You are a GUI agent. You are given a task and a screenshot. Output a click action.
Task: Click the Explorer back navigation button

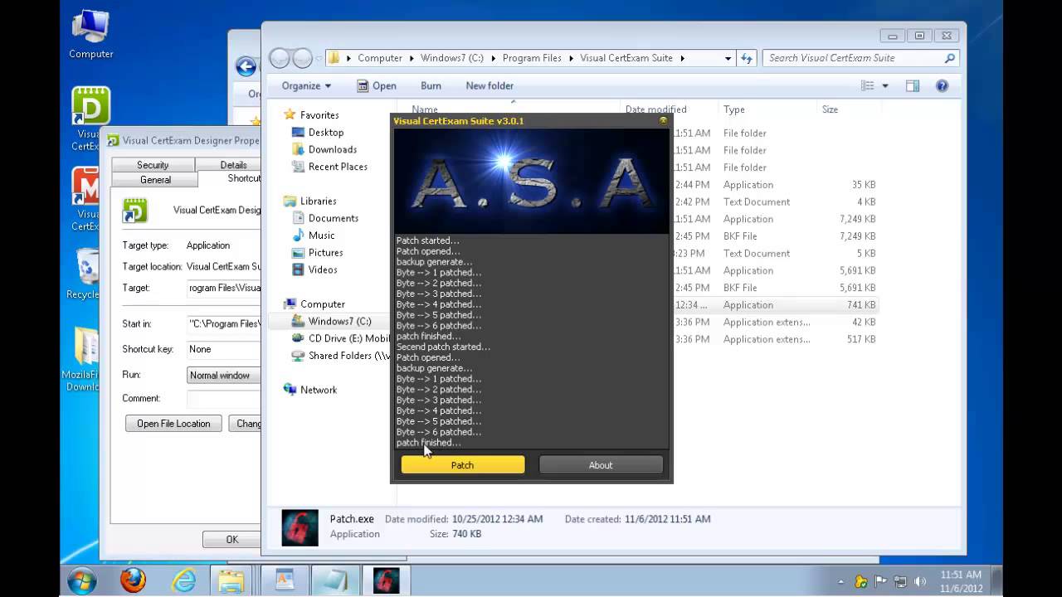[x=280, y=58]
